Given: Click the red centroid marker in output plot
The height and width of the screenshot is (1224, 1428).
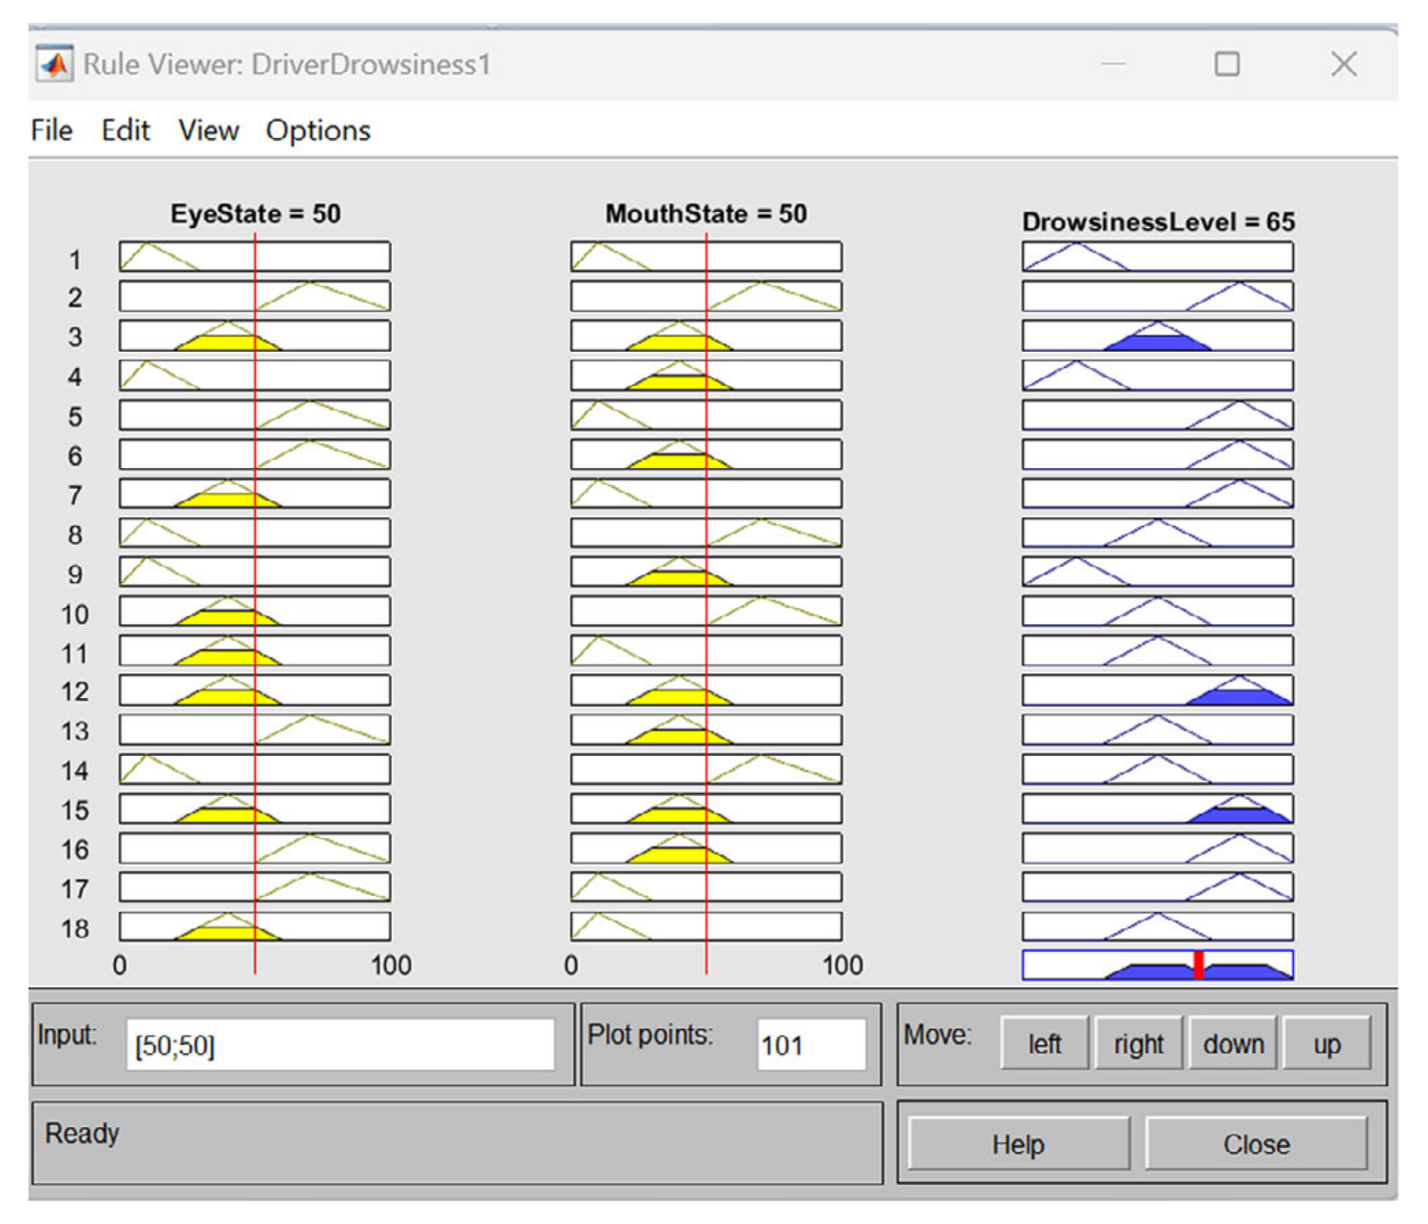Looking at the screenshot, I should pyautogui.click(x=1198, y=964).
